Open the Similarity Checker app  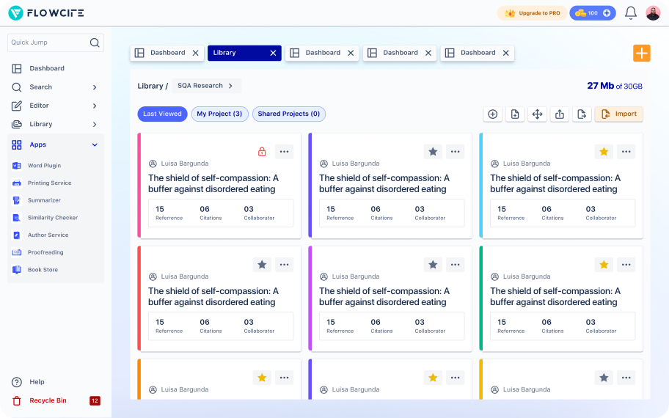(52, 218)
